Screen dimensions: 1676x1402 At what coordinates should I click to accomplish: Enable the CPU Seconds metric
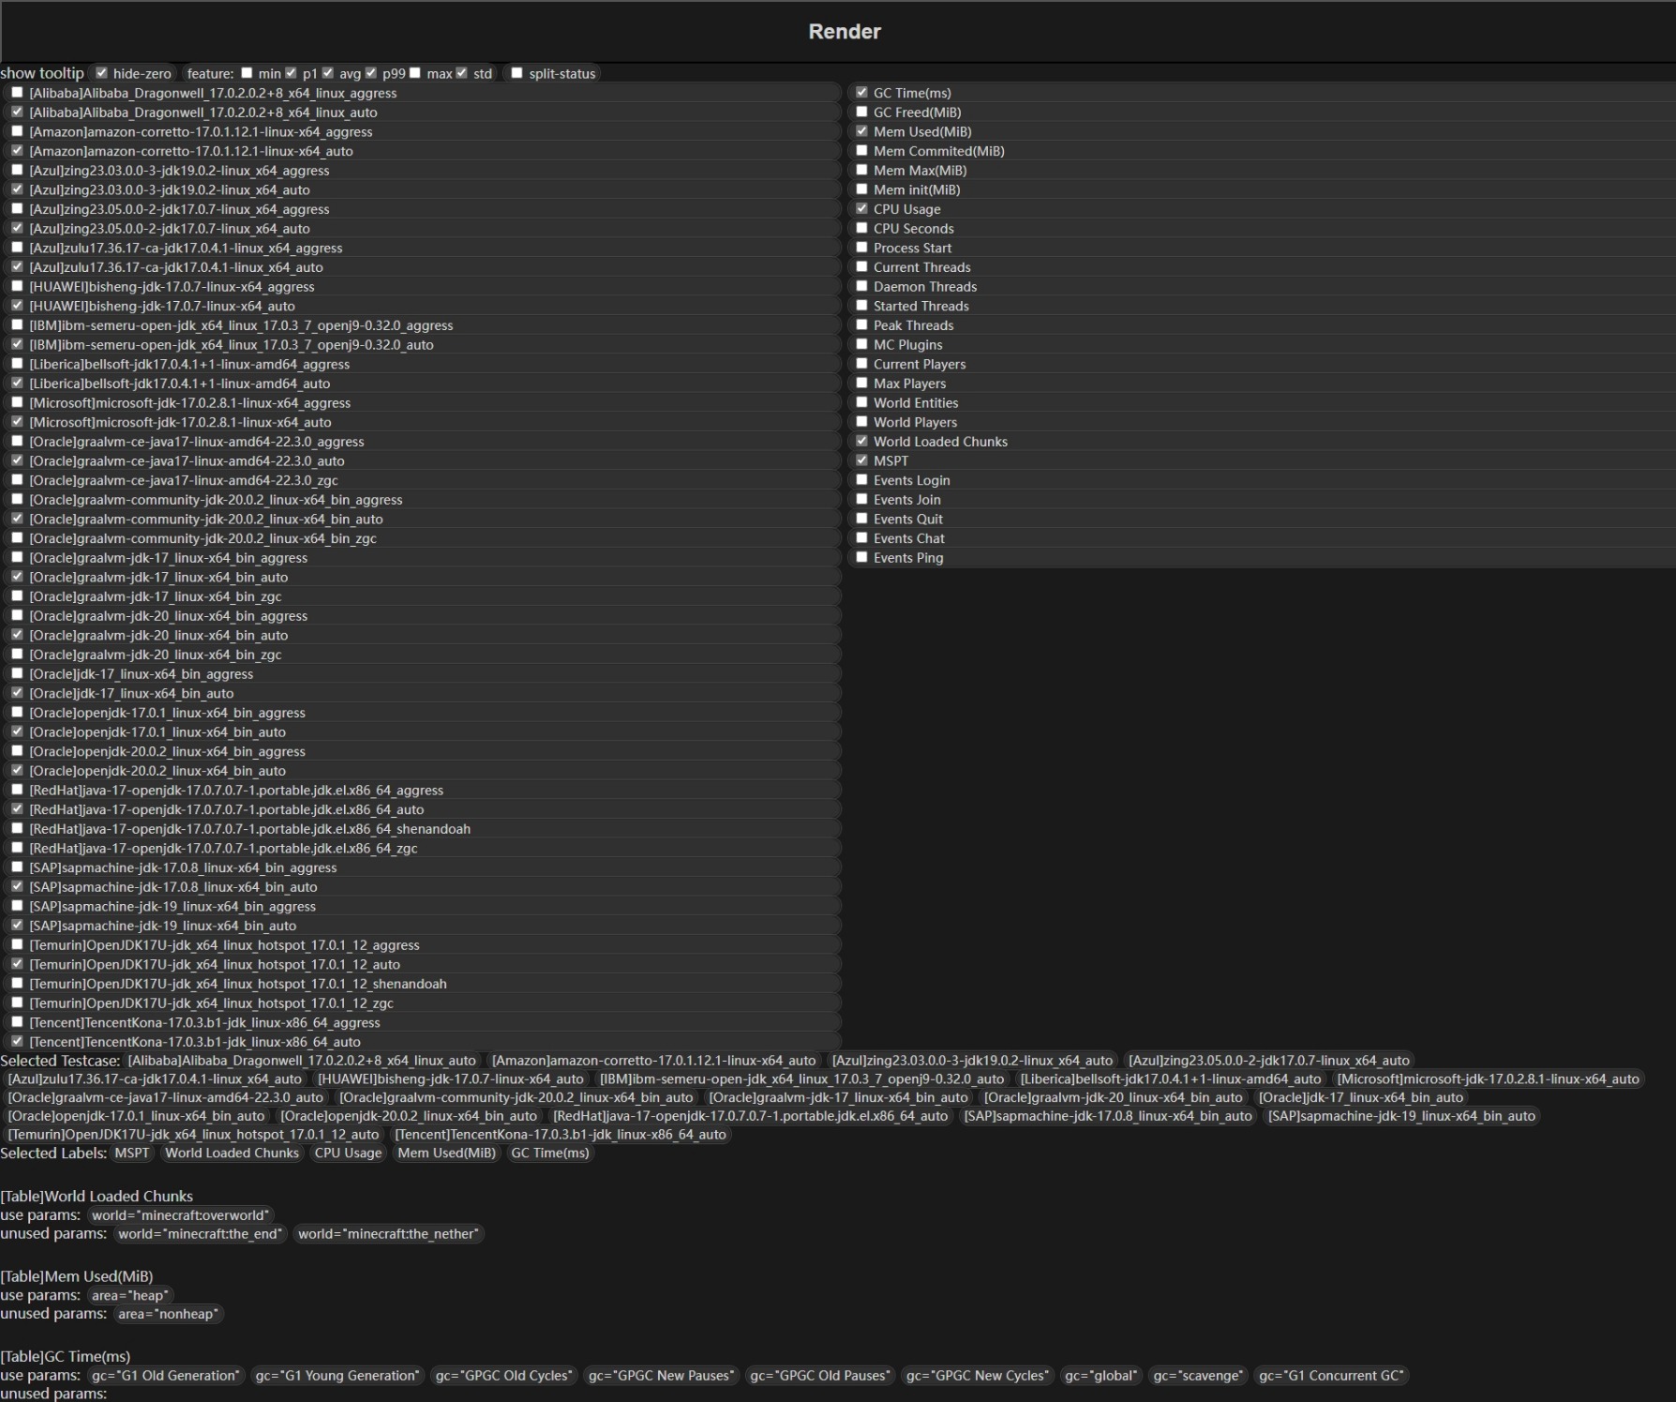(x=862, y=228)
